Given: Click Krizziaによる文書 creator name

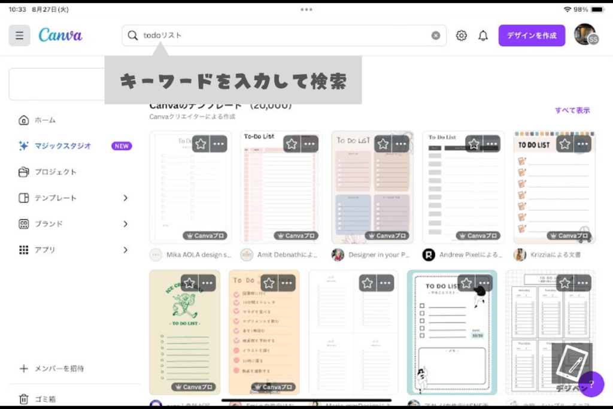Looking at the screenshot, I should [556, 255].
